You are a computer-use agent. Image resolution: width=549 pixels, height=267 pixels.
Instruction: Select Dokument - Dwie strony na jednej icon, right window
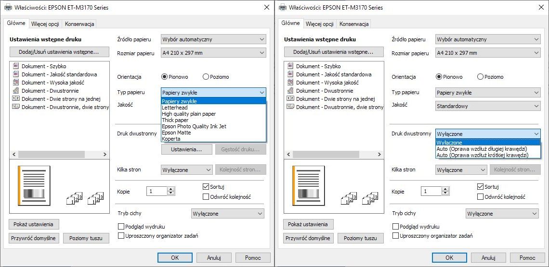(x=290, y=99)
